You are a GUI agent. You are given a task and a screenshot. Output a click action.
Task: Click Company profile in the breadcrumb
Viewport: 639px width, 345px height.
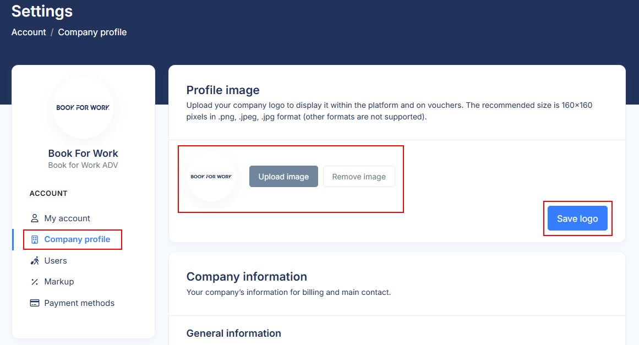click(x=92, y=32)
